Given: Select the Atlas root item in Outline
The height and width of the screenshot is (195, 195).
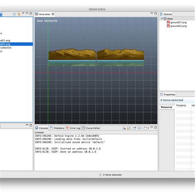Looking at the screenshot, I should click(x=170, y=19).
